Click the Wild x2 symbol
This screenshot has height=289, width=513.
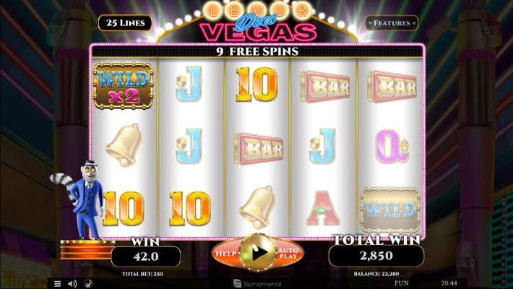[124, 85]
